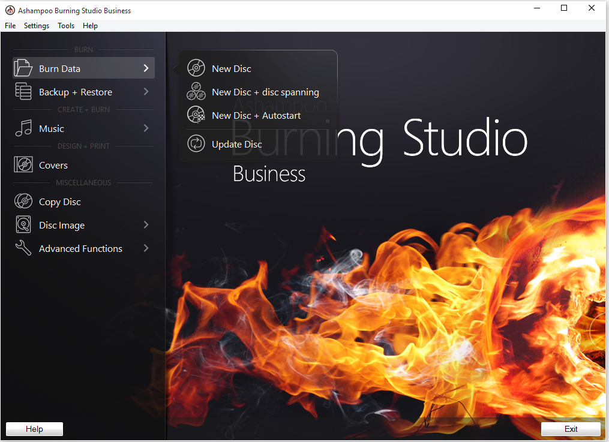Select the Advanced Functions label
Image resolution: width=609 pixels, height=442 pixels.
pos(81,249)
